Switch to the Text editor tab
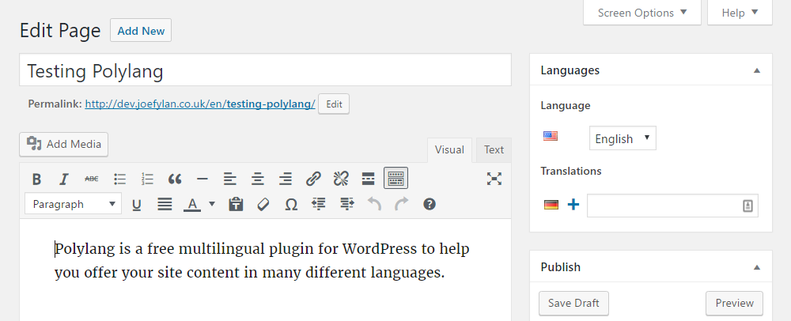 tap(494, 149)
